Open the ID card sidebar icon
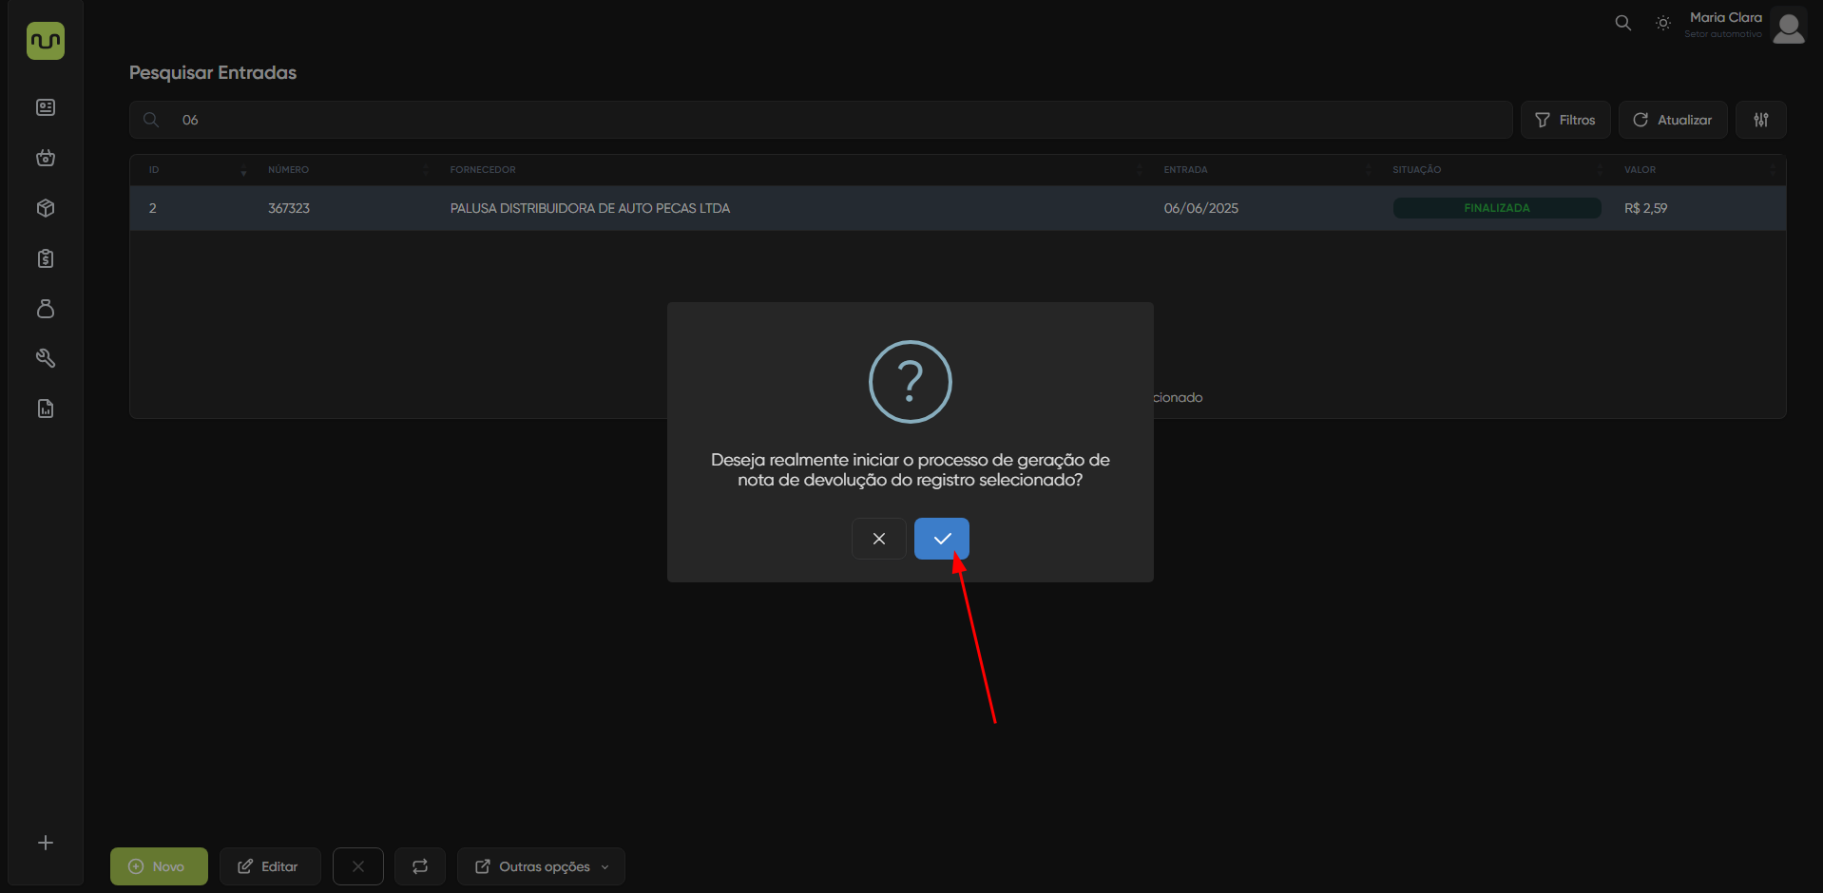Screen dimensions: 1823x893 click(x=46, y=107)
